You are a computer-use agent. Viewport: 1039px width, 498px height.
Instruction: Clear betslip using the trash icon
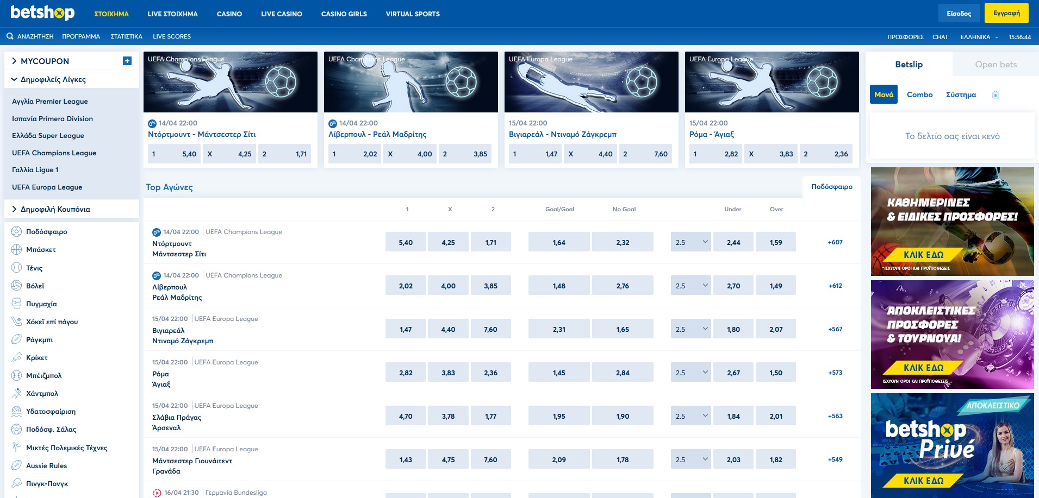(x=996, y=94)
